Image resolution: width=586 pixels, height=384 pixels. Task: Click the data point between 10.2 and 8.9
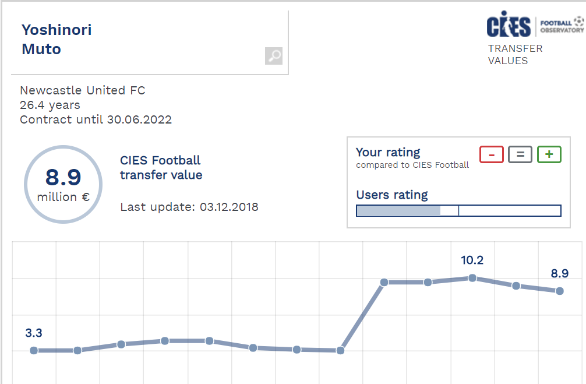(x=516, y=286)
